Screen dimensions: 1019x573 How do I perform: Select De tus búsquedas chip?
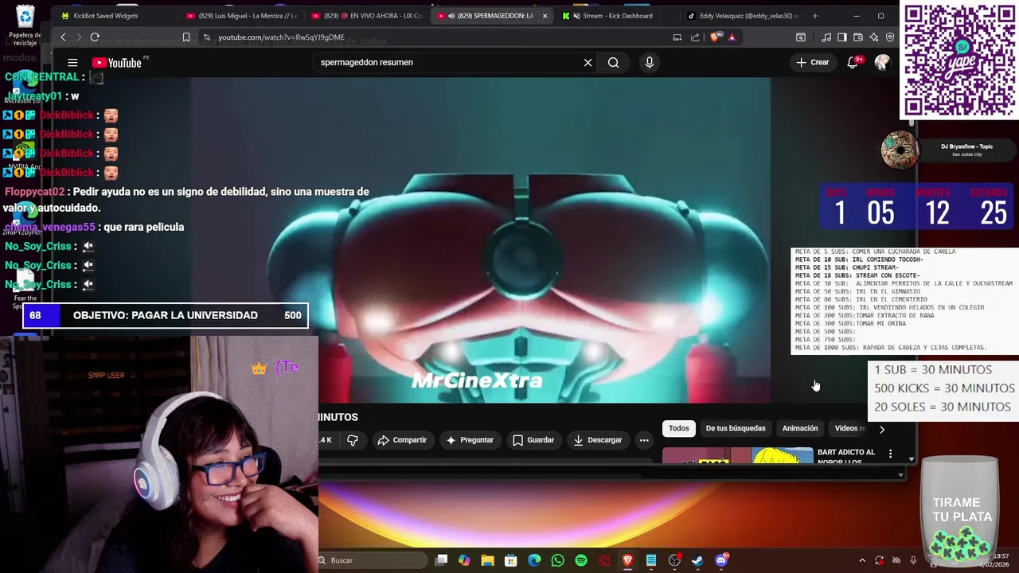(x=736, y=428)
